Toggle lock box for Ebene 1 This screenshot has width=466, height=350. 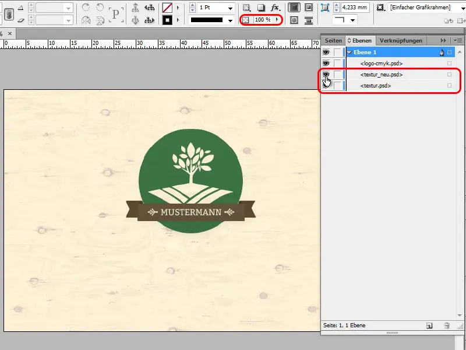[337, 52]
